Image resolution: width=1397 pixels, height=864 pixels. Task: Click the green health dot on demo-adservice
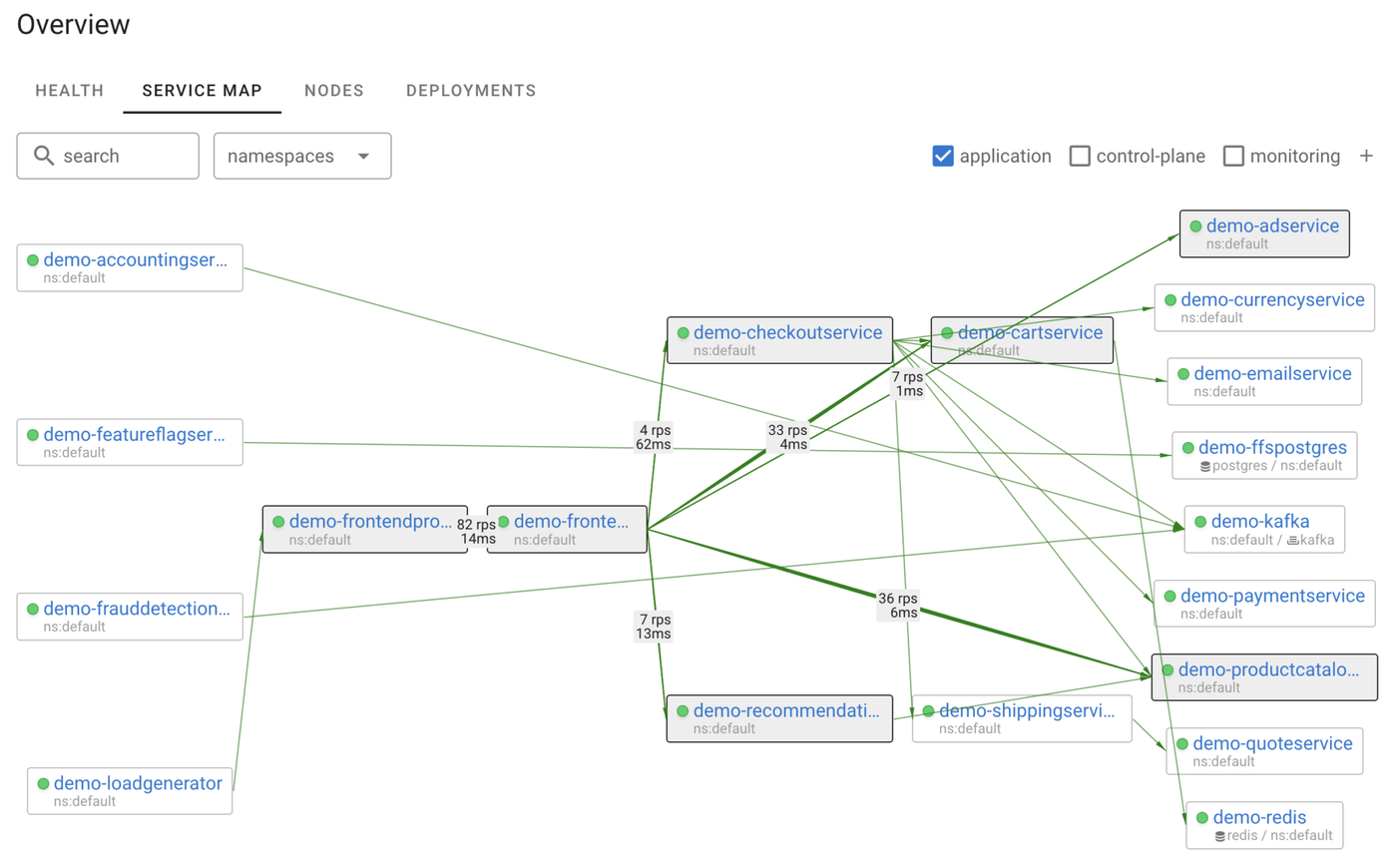tap(1194, 225)
